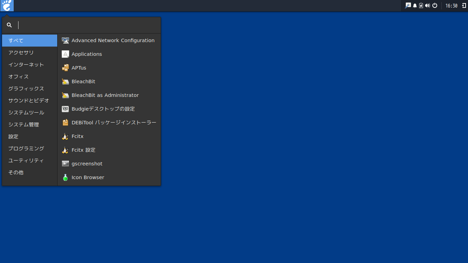Select the サウンドとビデオ category
This screenshot has width=468, height=263.
pyautogui.click(x=30, y=100)
